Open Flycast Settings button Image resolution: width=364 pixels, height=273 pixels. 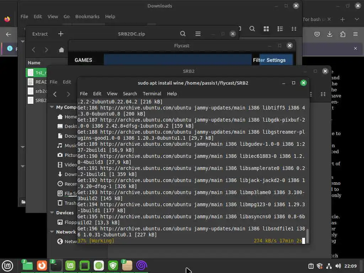pyautogui.click(x=276, y=60)
